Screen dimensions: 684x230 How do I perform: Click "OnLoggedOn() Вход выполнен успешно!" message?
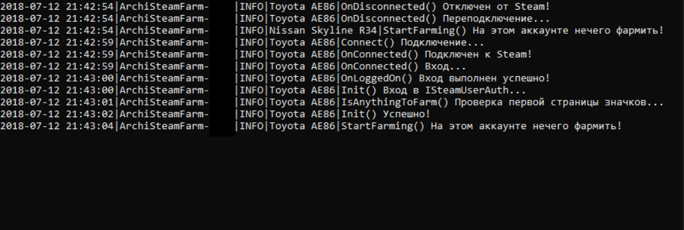click(445, 79)
